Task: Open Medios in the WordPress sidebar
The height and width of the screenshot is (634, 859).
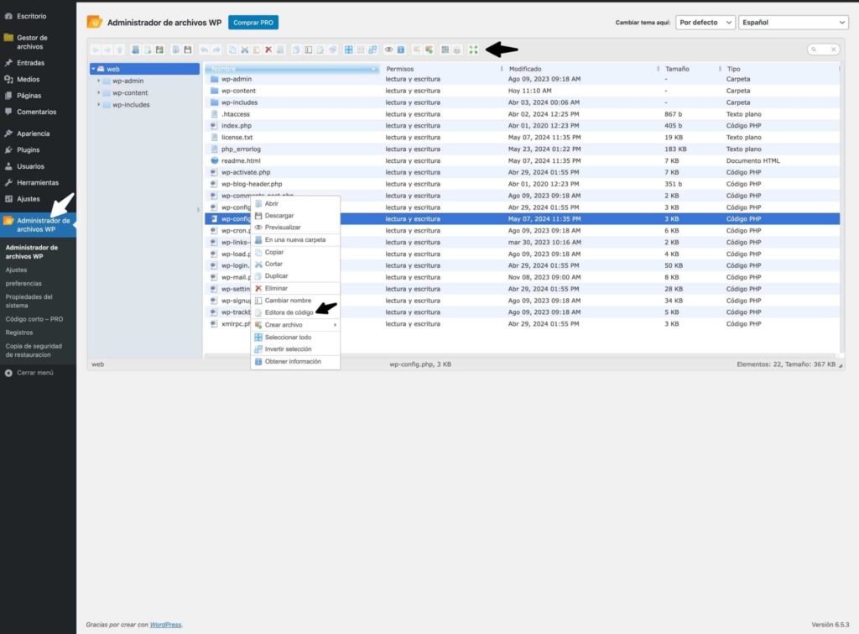Action: pyautogui.click(x=28, y=80)
